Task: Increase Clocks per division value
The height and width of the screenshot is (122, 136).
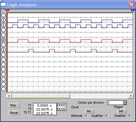Action: pos(125,102)
